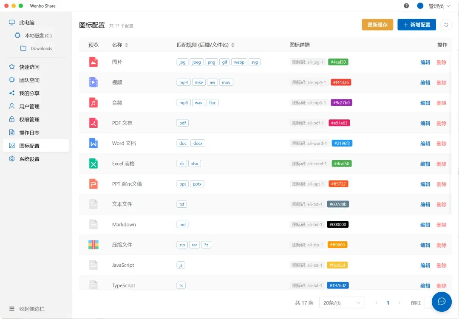Click the gear icon beside 系统设置

[12, 158]
